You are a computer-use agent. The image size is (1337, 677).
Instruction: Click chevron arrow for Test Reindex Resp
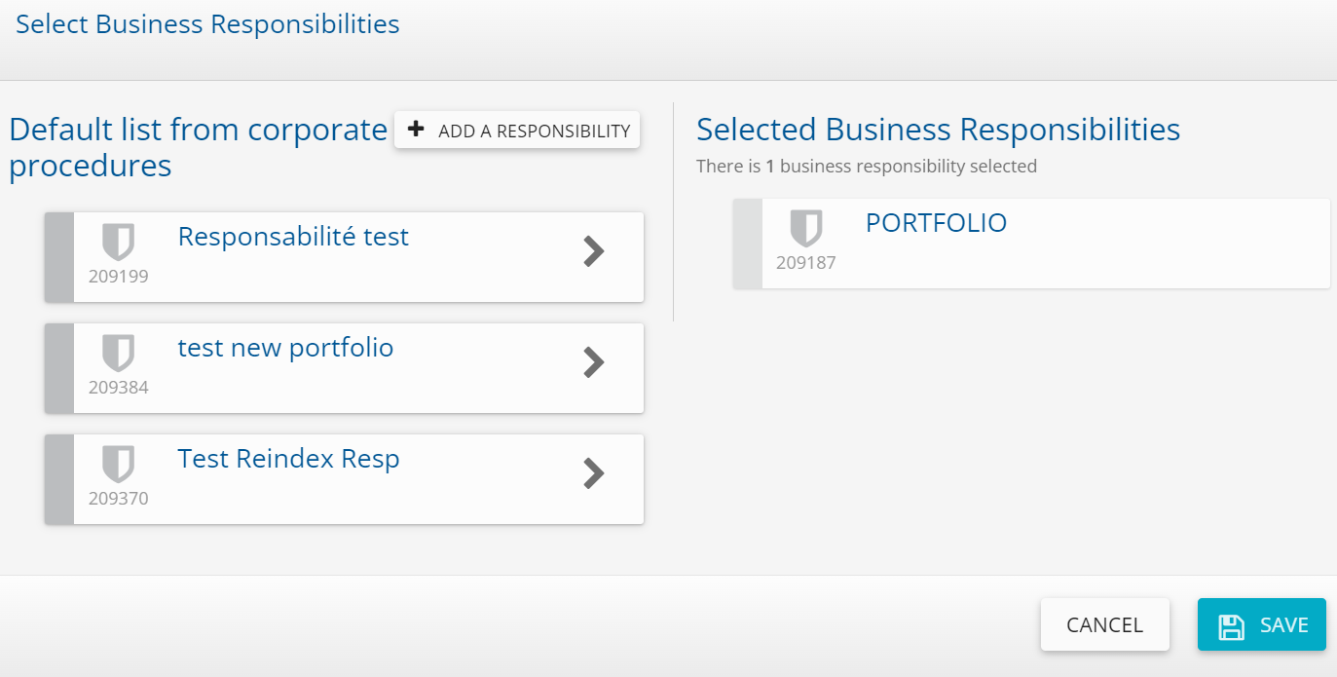[x=593, y=473]
